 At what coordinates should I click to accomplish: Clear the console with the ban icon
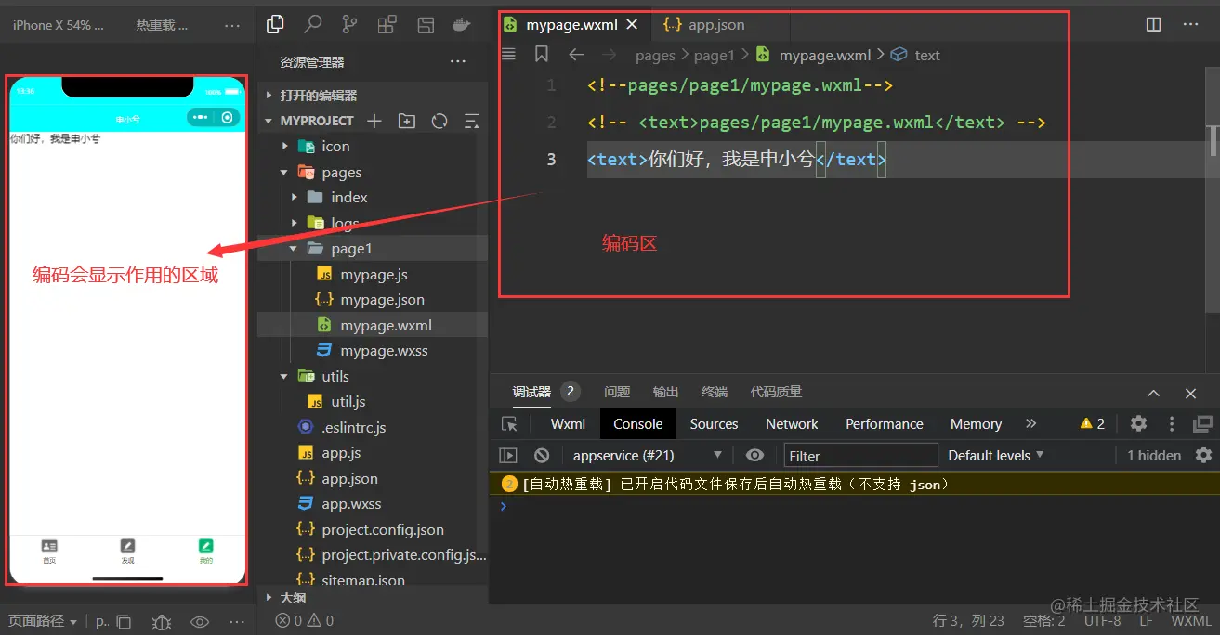(542, 456)
